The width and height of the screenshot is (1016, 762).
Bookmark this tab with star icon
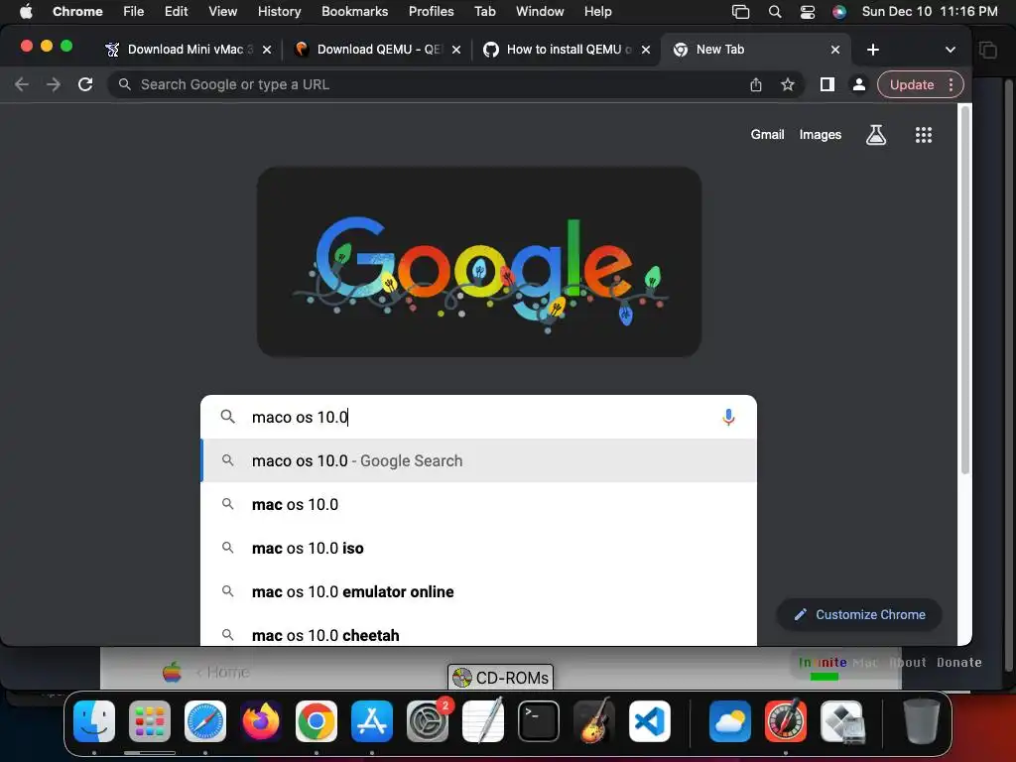click(787, 84)
